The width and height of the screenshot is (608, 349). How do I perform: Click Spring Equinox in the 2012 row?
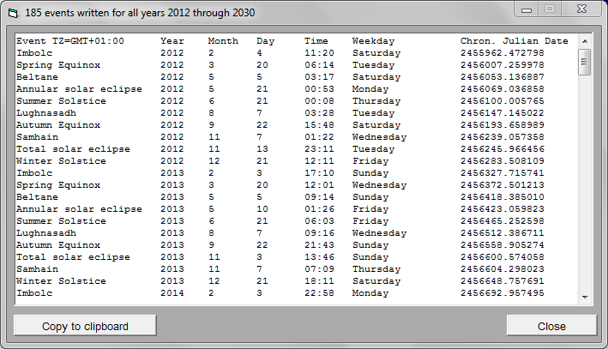[58, 65]
